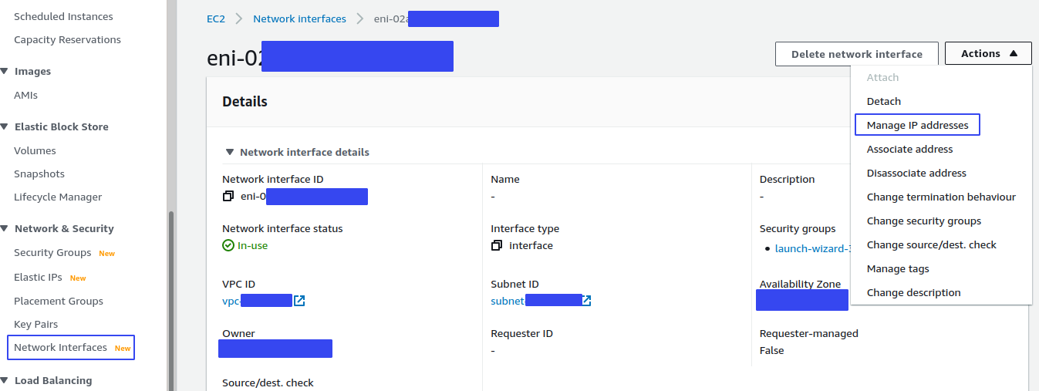Go to EC2 breadcrumb link

coord(216,19)
